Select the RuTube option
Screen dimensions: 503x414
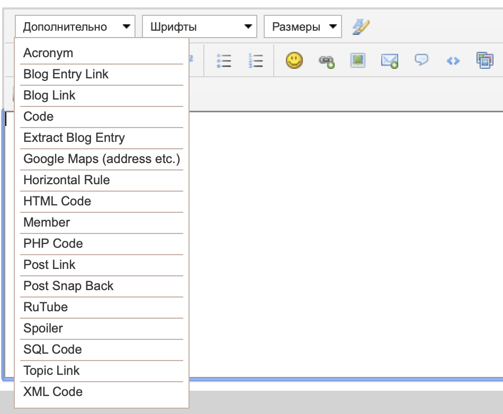point(101,307)
